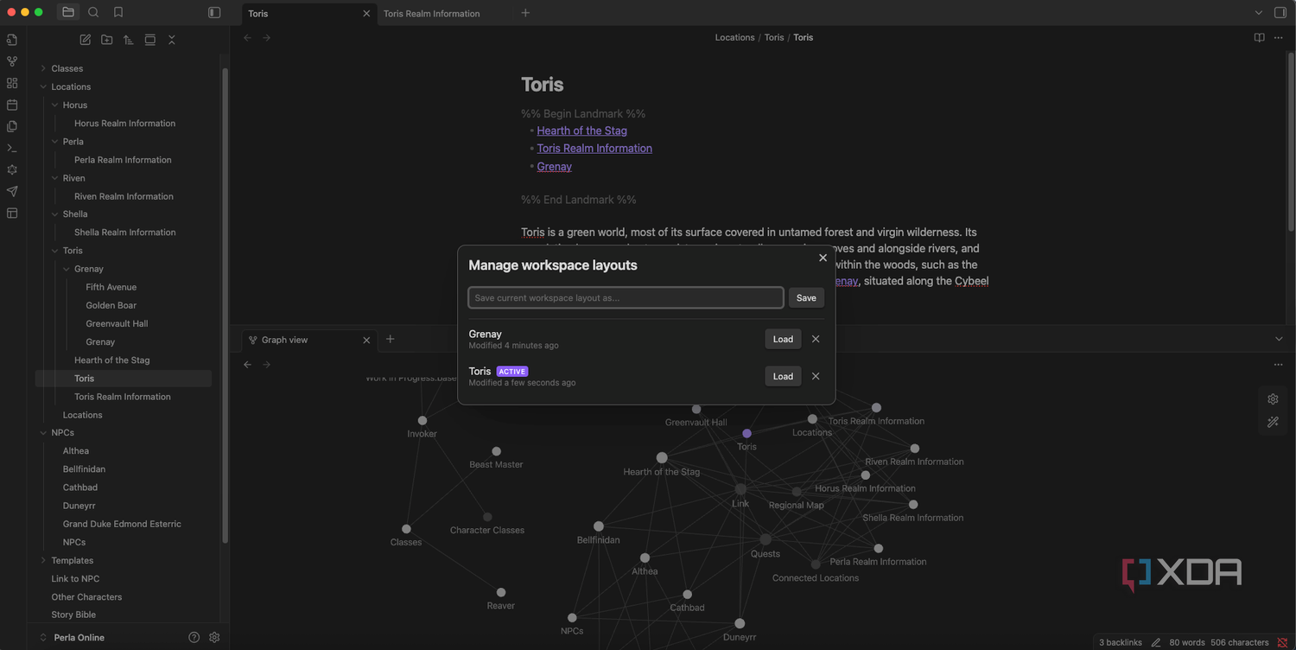Screen dimensions: 1296x650
Task: Toggle auto-reveal current file in explorer
Action: [150, 40]
